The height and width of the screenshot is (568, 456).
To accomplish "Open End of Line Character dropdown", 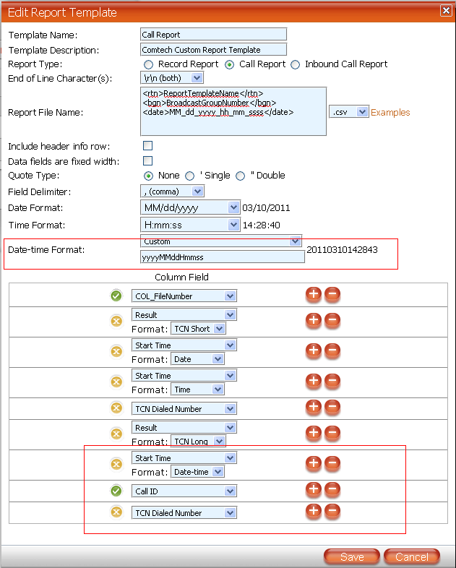I will point(172,78).
